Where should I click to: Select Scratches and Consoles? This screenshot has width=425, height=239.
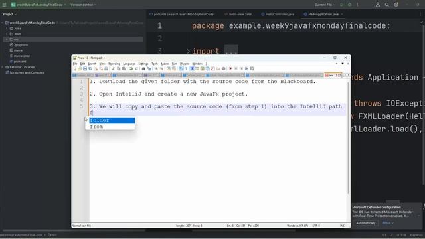[25, 72]
